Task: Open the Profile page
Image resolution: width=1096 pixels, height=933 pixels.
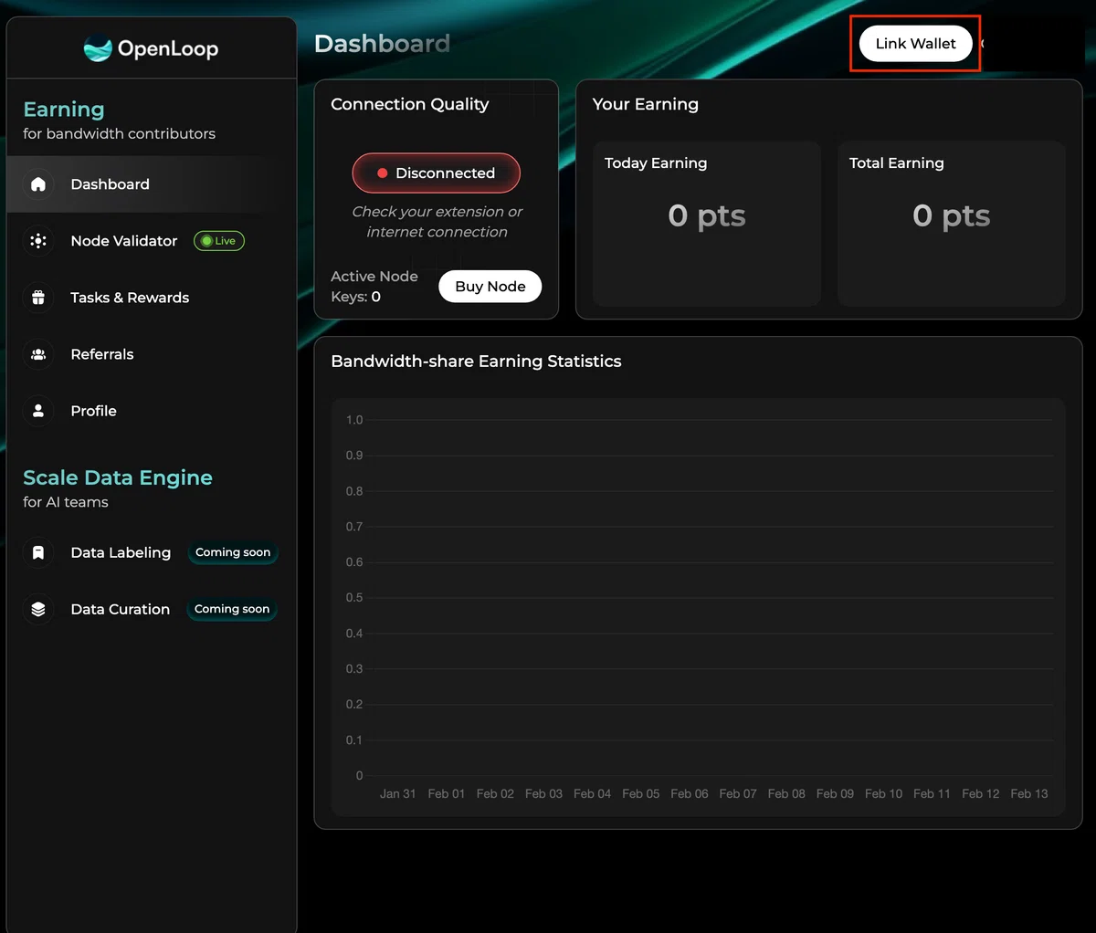Action: pos(152,411)
